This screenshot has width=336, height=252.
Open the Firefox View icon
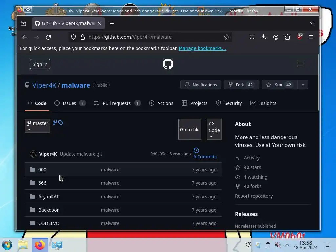23,23
